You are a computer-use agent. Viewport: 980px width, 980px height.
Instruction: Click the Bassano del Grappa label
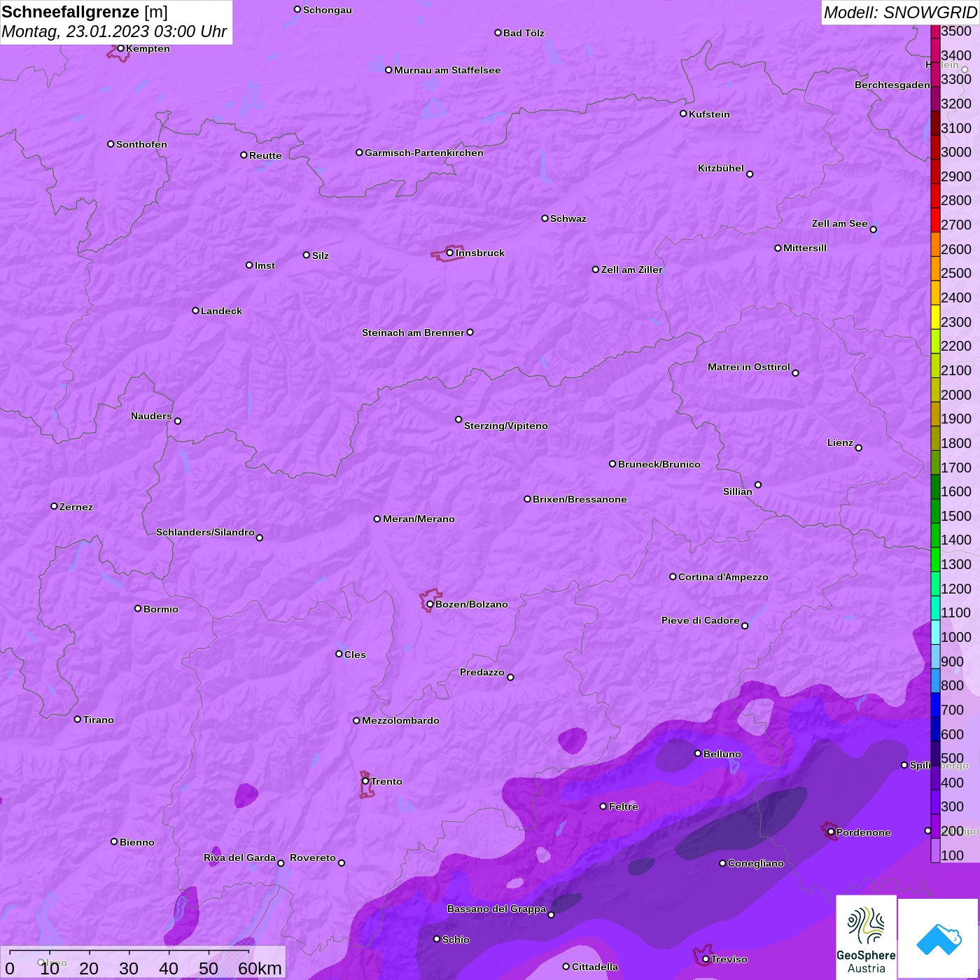497,909
